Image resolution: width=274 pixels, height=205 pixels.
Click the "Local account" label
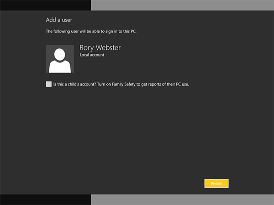[x=92, y=55]
